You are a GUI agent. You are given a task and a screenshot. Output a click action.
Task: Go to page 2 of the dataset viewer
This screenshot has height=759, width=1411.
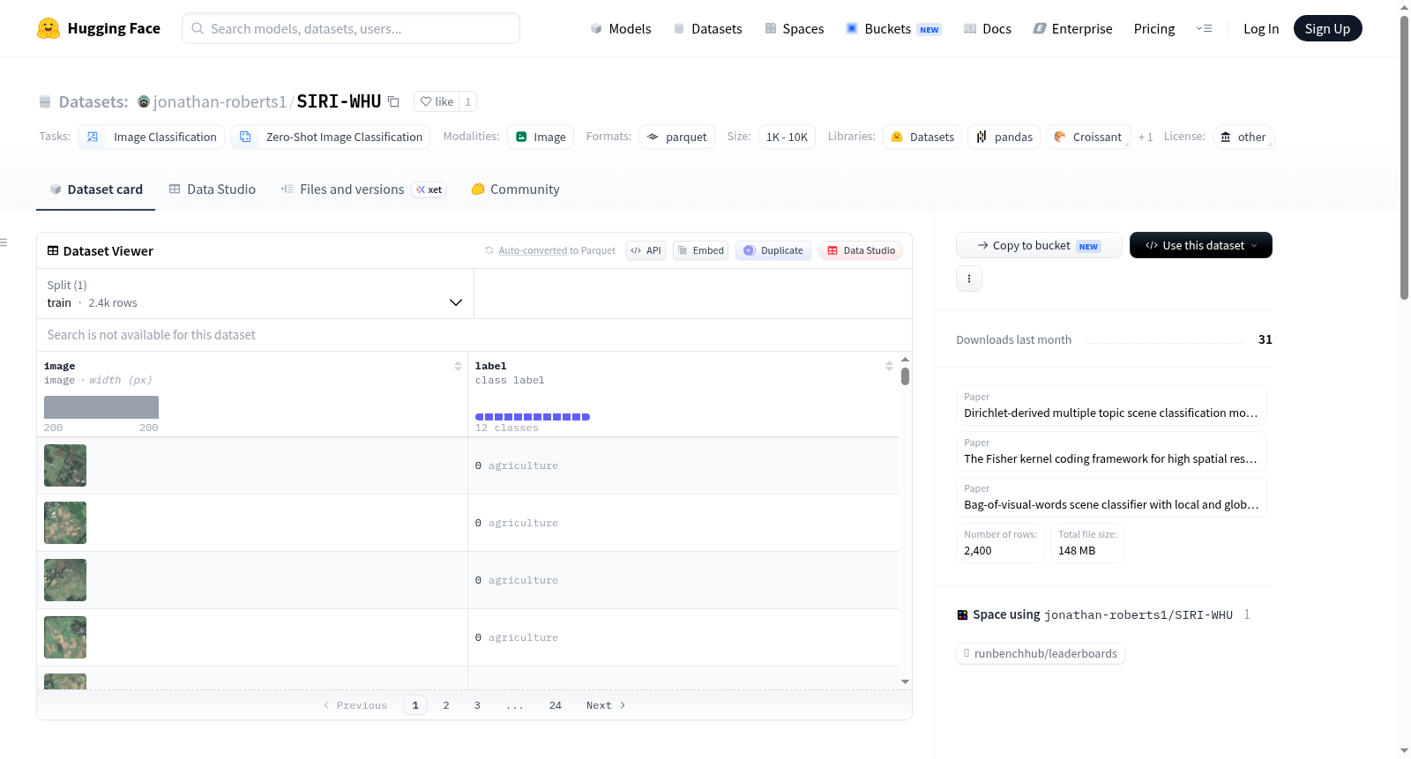click(x=446, y=705)
